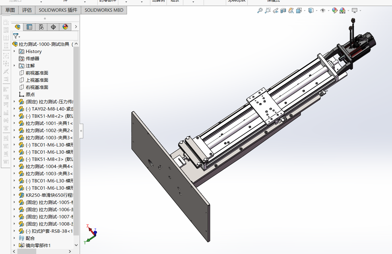The image size is (392, 254).
Task: Select the 原点 origin item
Action: point(30,95)
